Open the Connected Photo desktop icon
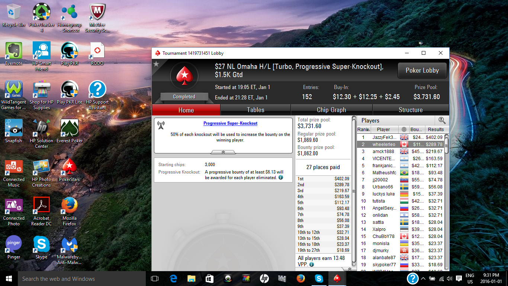508x286 pixels. tap(14, 212)
